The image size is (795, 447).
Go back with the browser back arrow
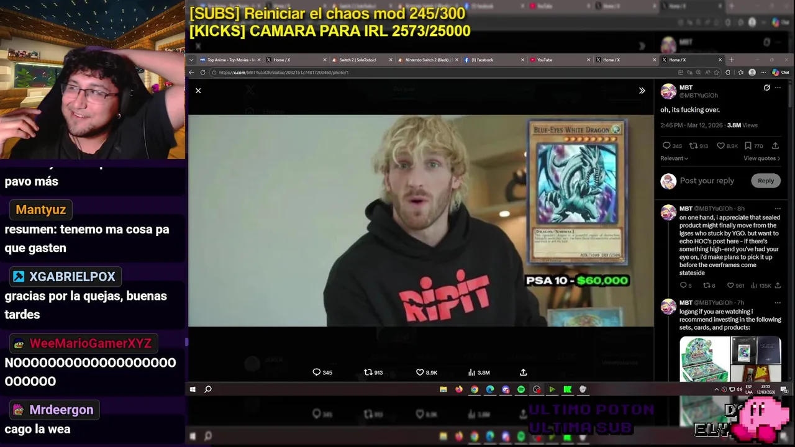[192, 72]
